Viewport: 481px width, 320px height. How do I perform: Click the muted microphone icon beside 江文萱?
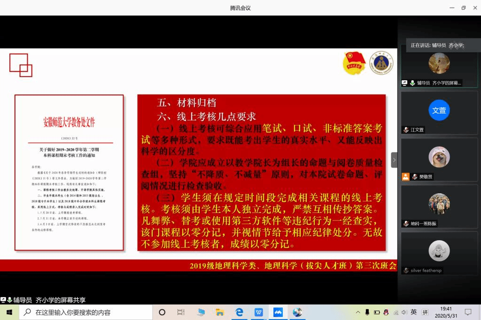(406, 130)
